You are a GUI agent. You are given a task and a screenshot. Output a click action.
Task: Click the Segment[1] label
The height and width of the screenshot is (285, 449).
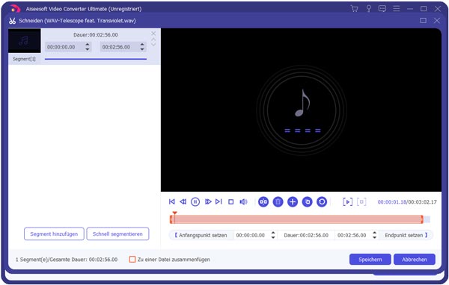[24, 59]
